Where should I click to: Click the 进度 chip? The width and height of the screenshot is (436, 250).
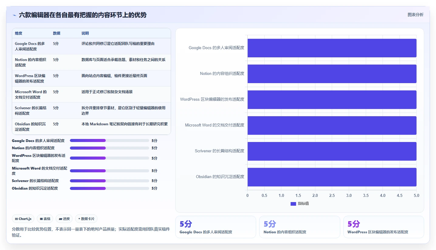pyautogui.click(x=64, y=219)
